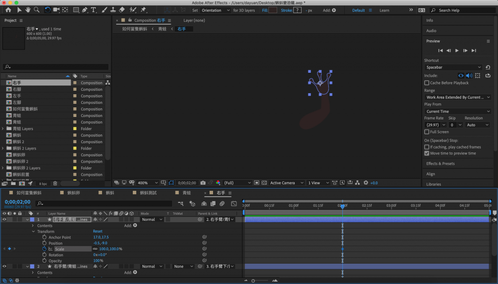Screen dimensions: 498x284
Task: Open the Play From Current Time dropdown
Action: (458, 111)
